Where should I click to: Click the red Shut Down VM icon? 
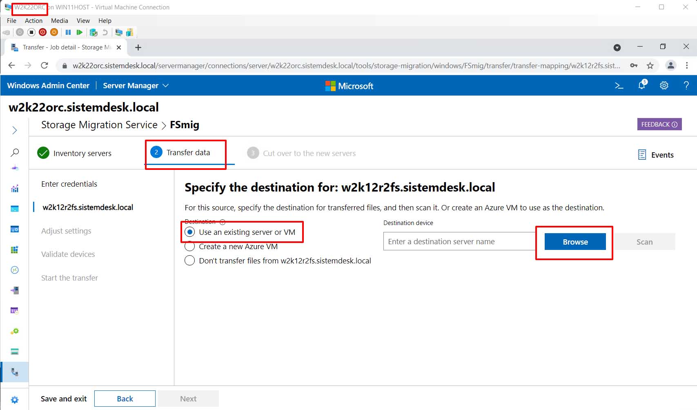[x=43, y=32]
